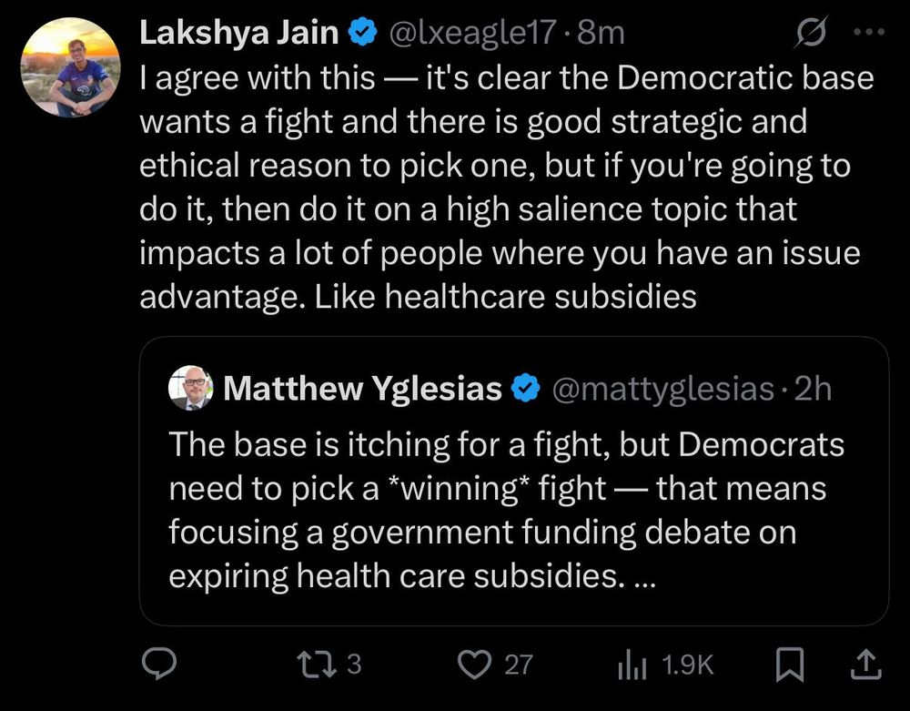Viewport: 910px width, 711px height.
Task: Open Lakshya Jain's profile name link
Action: coord(239,33)
